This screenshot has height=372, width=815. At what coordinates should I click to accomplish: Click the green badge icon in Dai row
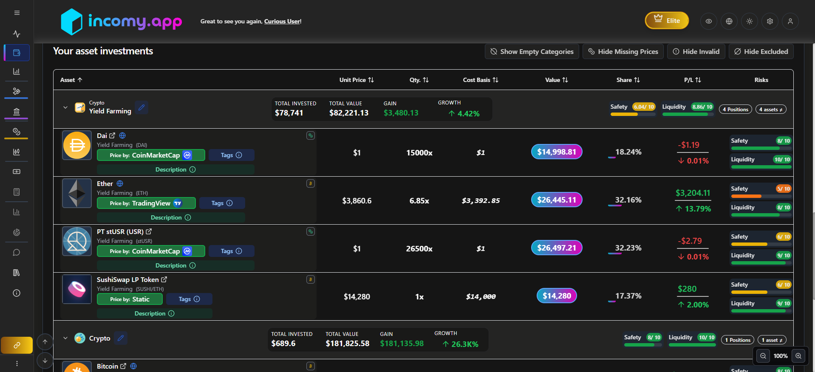point(311,135)
